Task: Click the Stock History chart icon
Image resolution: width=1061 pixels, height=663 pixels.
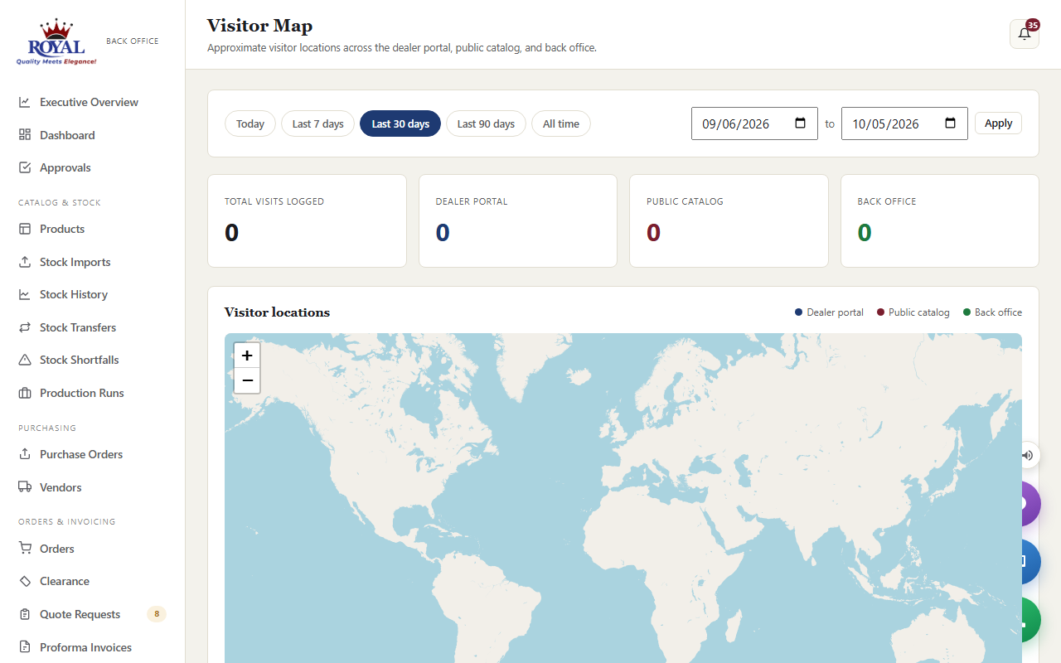Action: point(25,294)
